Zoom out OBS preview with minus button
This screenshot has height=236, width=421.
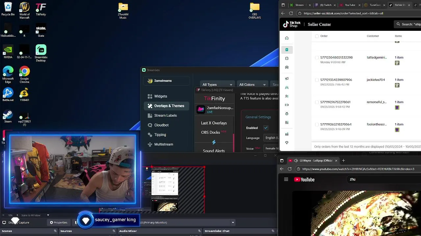tap(3, 215)
